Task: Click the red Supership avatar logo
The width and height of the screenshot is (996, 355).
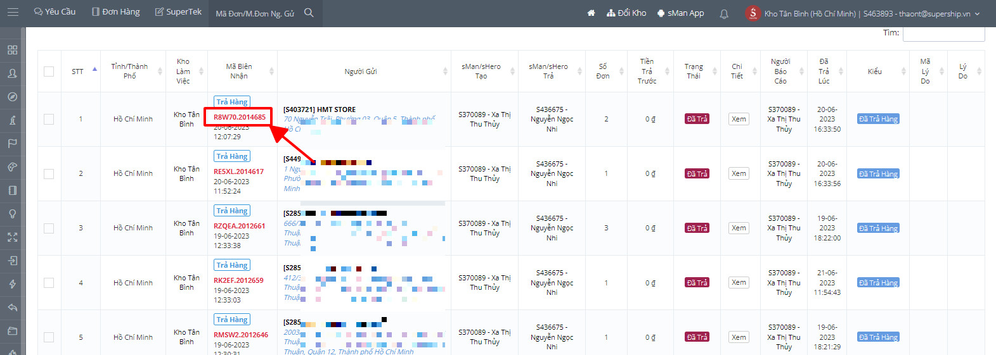Action: point(753,13)
